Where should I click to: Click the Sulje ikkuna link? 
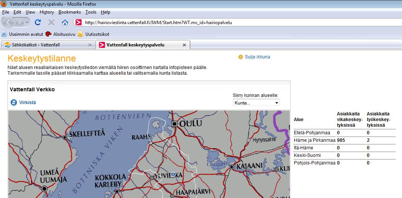click(x=257, y=57)
